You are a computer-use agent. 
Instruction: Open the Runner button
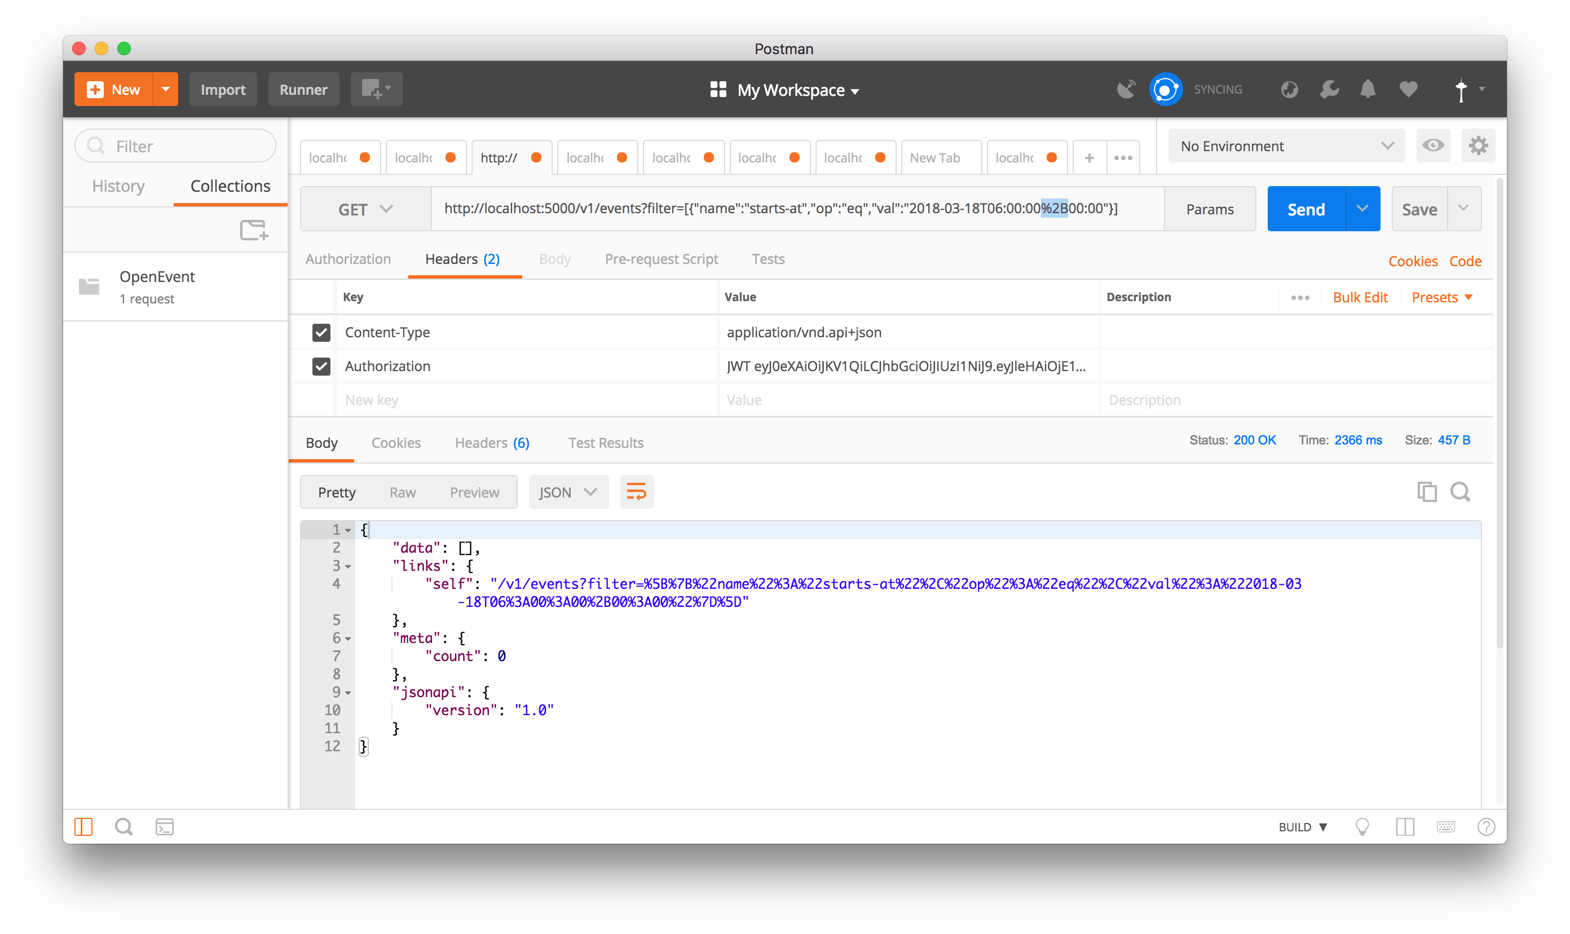point(303,89)
